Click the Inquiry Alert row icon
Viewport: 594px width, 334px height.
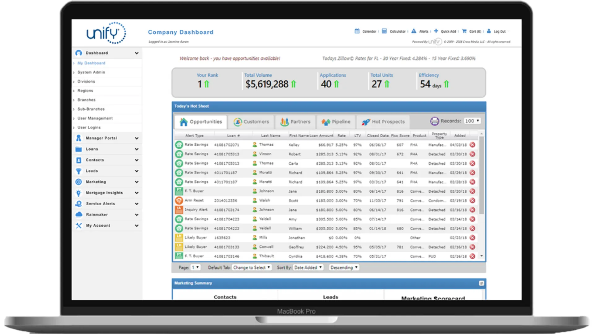179,210
